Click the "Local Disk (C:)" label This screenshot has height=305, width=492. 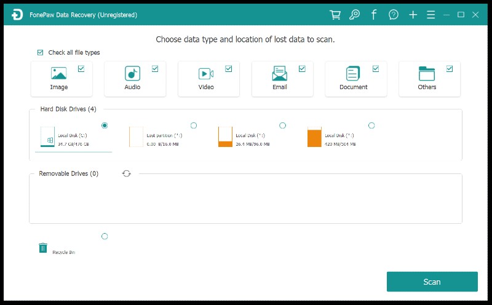73,135
